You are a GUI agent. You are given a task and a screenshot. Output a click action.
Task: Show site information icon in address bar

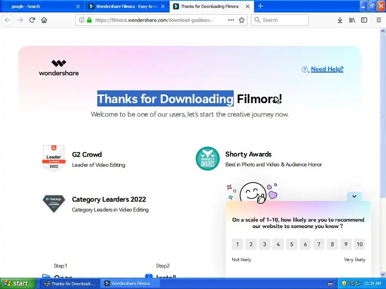coord(82,20)
